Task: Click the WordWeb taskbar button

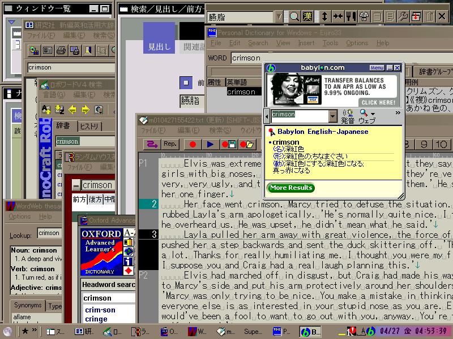Action: (197, 332)
